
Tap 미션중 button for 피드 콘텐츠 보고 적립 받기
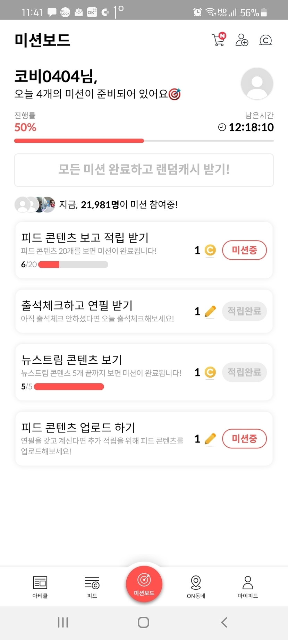pos(244,250)
